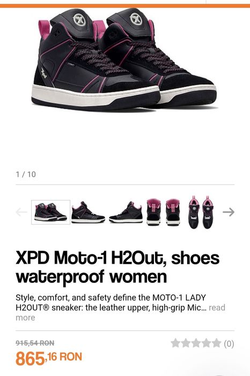
Task: Click the 865,16 RON sale price
Action: coord(49,358)
